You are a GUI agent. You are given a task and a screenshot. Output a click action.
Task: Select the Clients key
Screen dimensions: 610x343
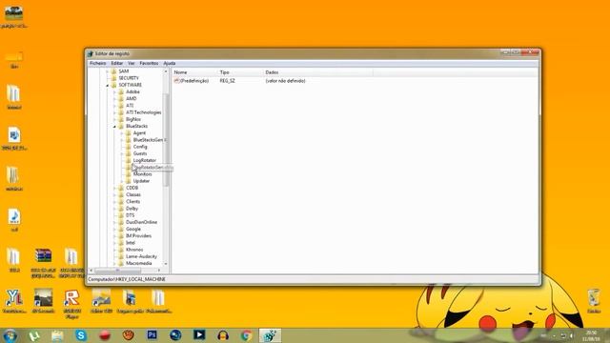(132, 202)
